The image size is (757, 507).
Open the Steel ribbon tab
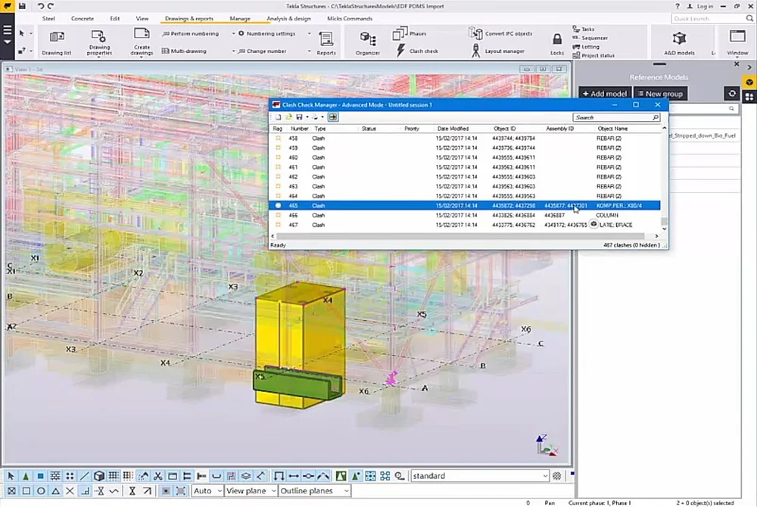click(48, 18)
